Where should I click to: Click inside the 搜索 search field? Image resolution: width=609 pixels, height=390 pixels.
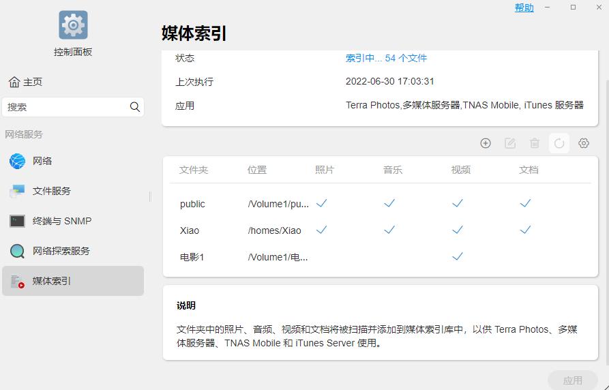coord(65,107)
